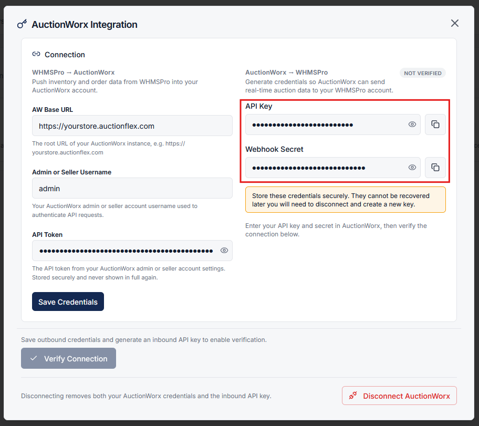Image resolution: width=479 pixels, height=426 pixels.
Task: Click the 'The root URL of your AuctionWorx' hint
Action: [x=108, y=148]
